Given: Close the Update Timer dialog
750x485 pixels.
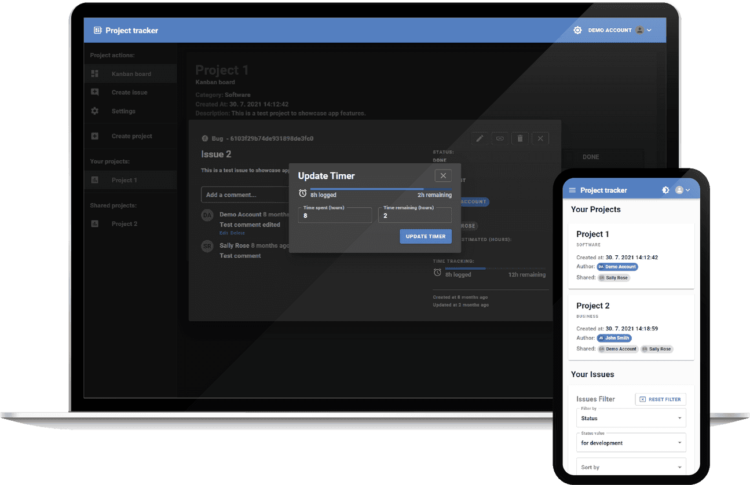Looking at the screenshot, I should pos(443,176).
